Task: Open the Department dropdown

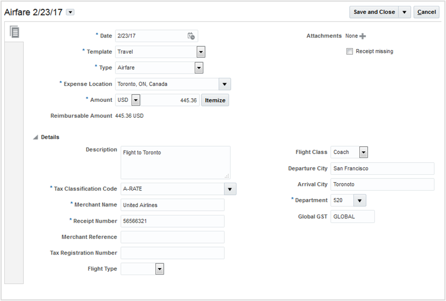Action: 360,201
